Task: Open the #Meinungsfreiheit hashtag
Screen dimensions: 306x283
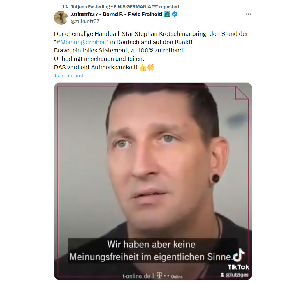Action: pos(81,42)
